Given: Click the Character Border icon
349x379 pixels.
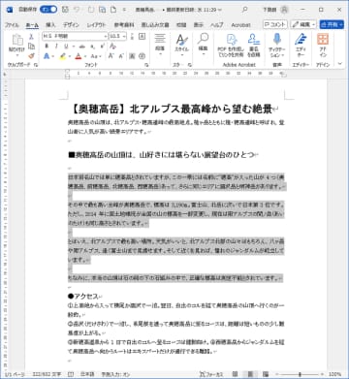Looking at the screenshot, I should click(x=142, y=36).
